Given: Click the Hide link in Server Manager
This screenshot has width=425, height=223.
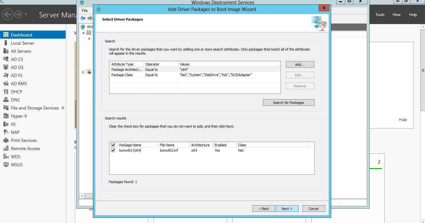Looking at the screenshot, I should pyautogui.click(x=403, y=120).
